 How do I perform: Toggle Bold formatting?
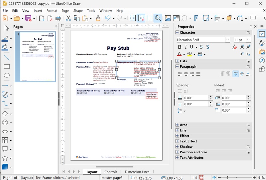coord(180,47)
